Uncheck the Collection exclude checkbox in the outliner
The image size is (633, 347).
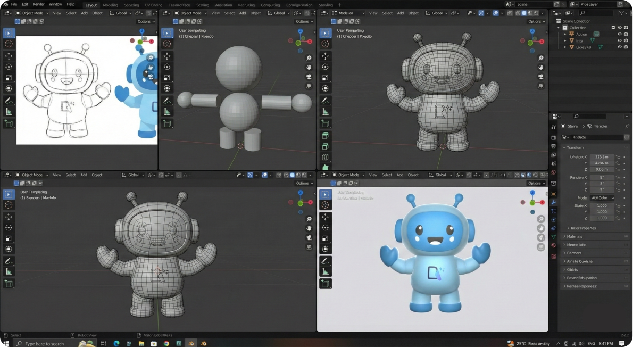pos(613,28)
